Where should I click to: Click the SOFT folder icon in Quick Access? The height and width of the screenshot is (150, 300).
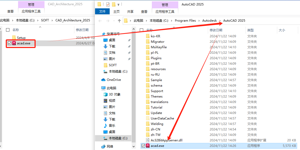point(105,65)
